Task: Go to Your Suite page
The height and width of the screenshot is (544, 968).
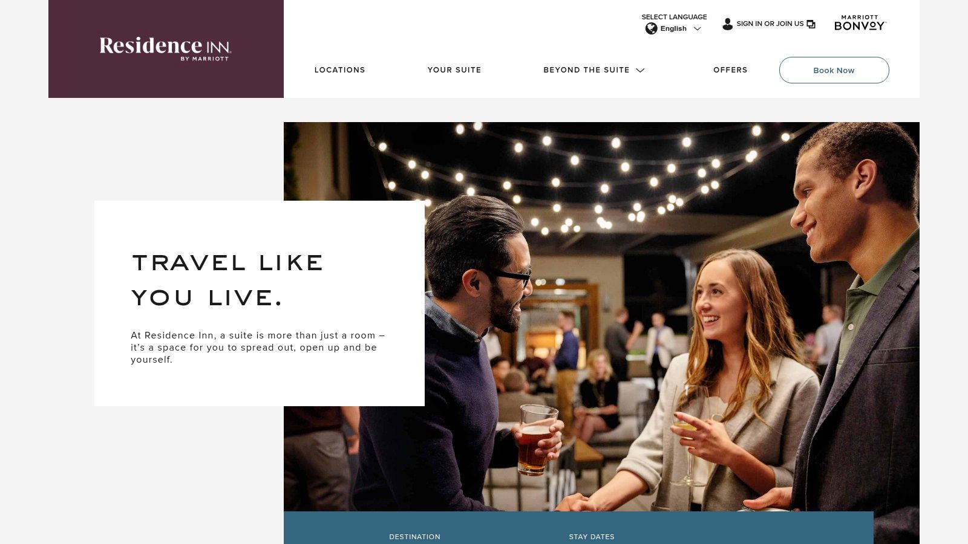Action: tap(454, 70)
